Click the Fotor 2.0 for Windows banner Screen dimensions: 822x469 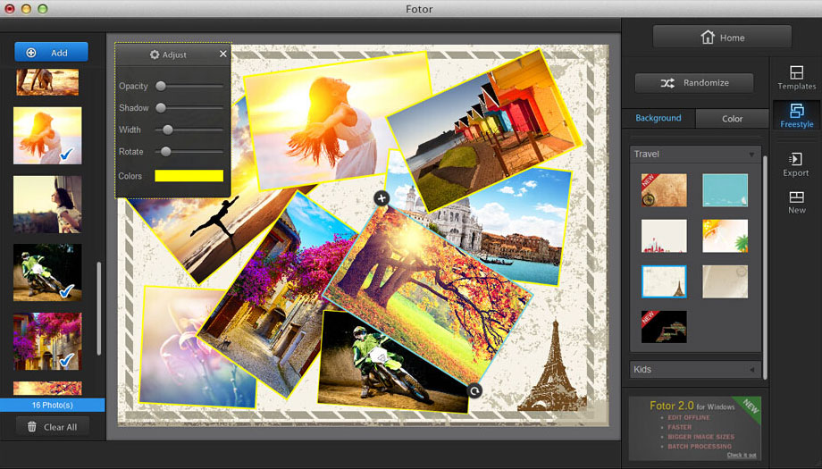694,429
